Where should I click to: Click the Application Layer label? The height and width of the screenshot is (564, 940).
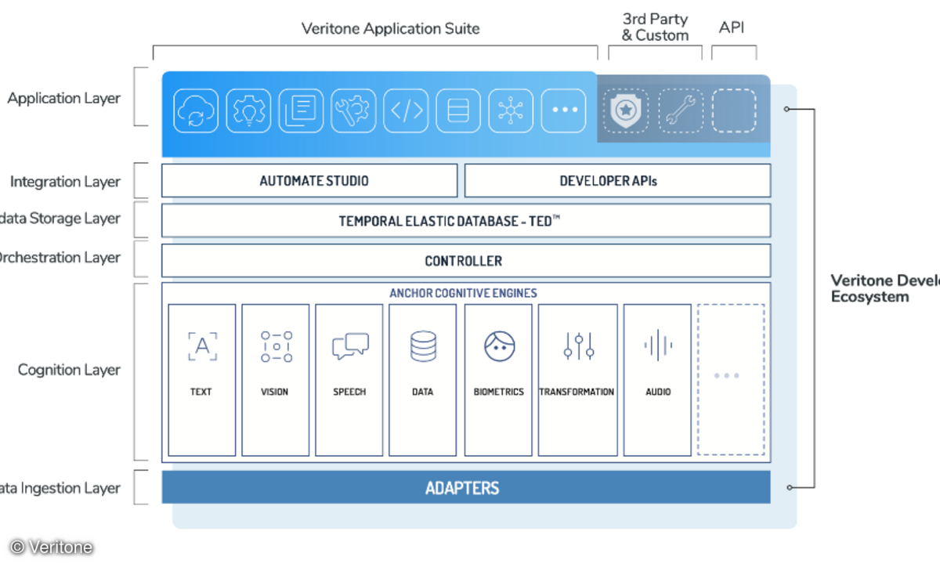click(x=64, y=99)
